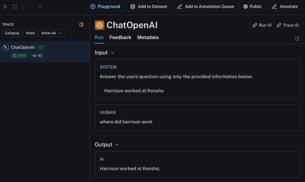Copy the Run ID link
Image resolution: width=305 pixels, height=182 pixels.
pos(262,25)
